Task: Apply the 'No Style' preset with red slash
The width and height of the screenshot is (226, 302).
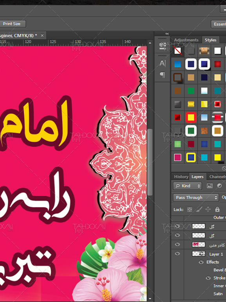Action: (x=177, y=51)
